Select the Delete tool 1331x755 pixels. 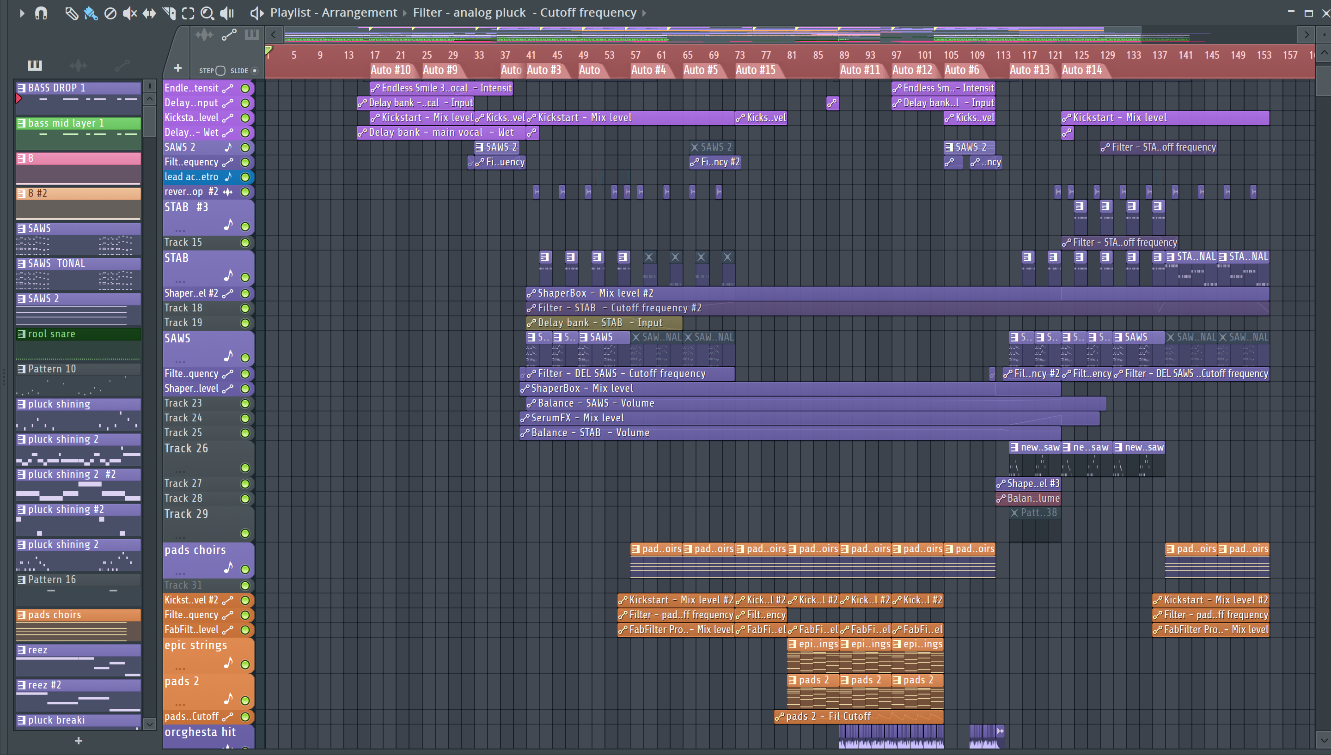point(110,13)
